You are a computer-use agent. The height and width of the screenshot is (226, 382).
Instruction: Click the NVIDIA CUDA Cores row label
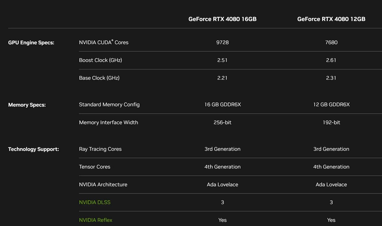(104, 42)
